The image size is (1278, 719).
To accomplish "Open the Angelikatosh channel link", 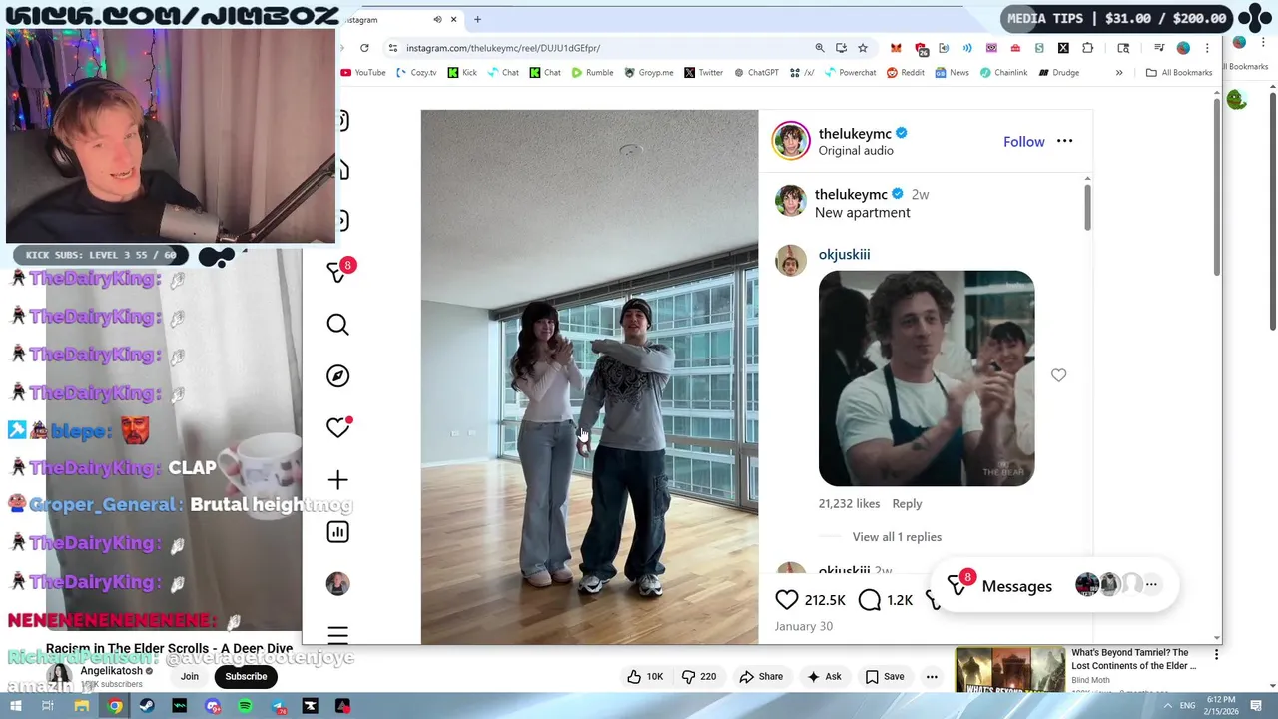I will pos(111,671).
